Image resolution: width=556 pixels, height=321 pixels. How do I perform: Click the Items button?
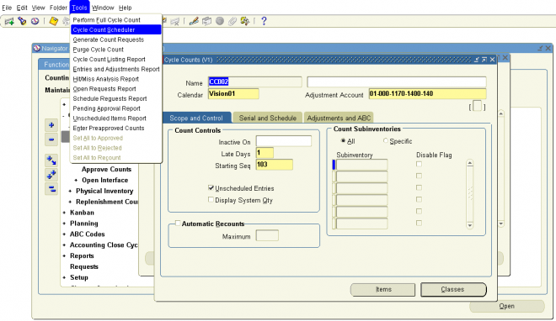coord(383,289)
